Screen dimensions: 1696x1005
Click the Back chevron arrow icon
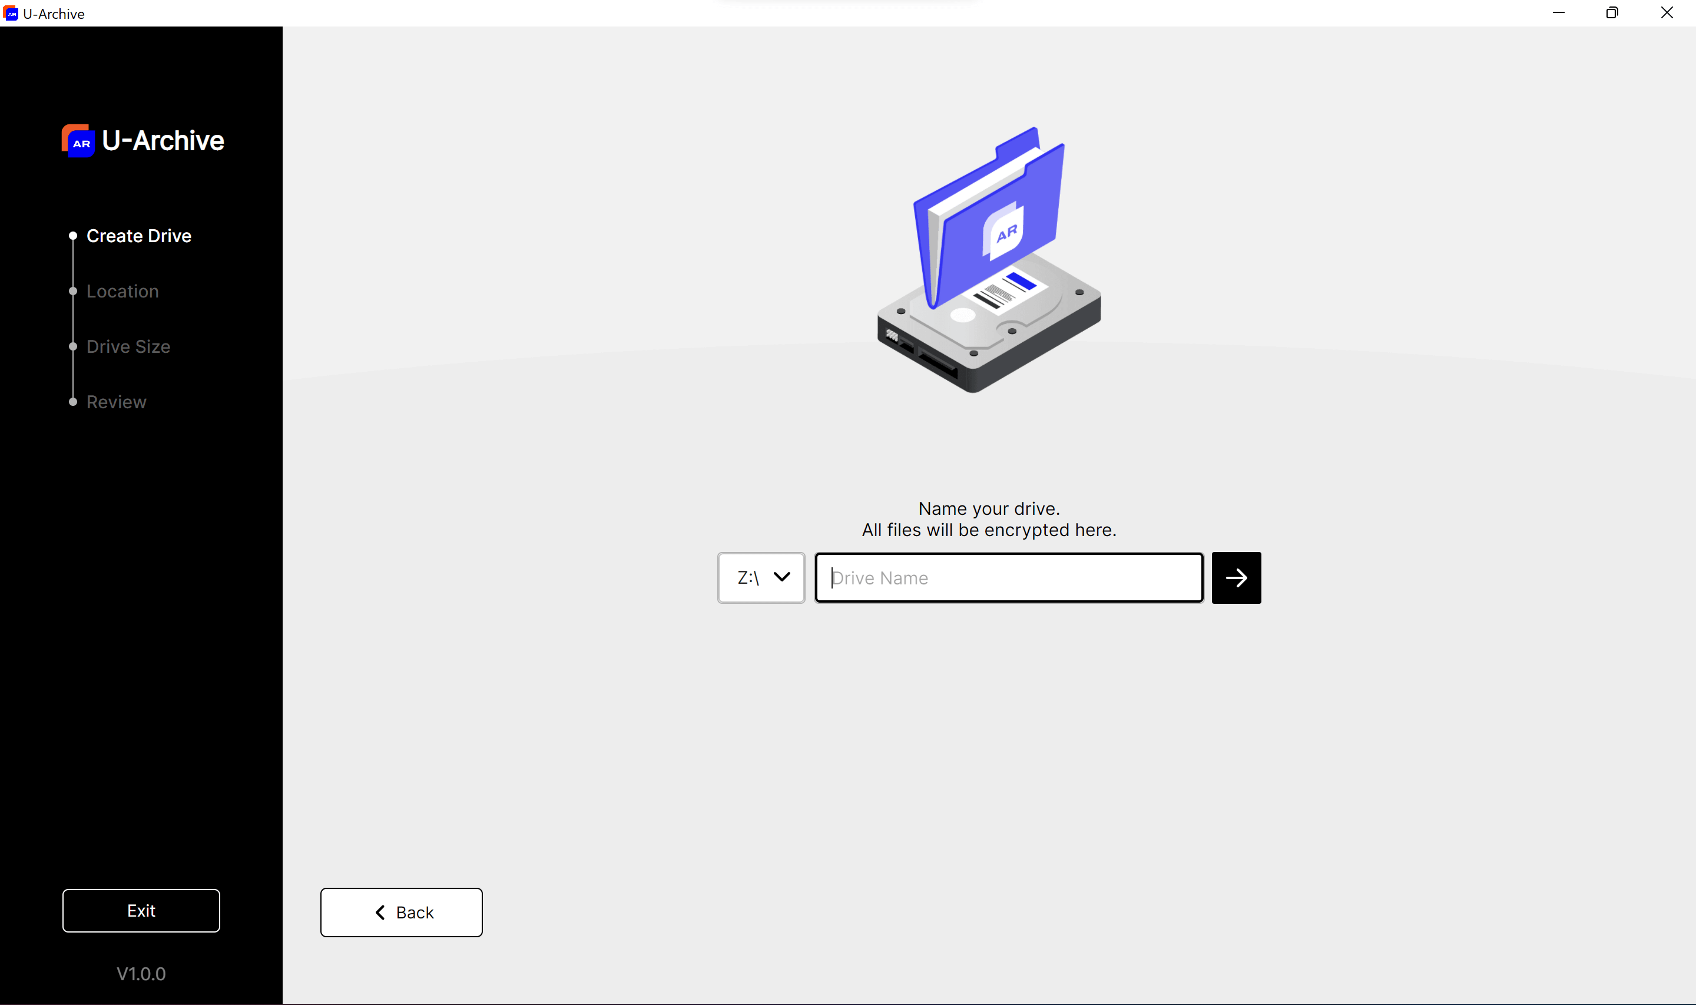(380, 912)
